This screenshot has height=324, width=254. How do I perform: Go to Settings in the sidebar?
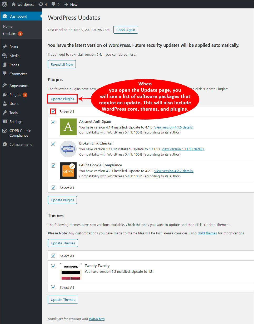pyautogui.click(x=16, y=122)
